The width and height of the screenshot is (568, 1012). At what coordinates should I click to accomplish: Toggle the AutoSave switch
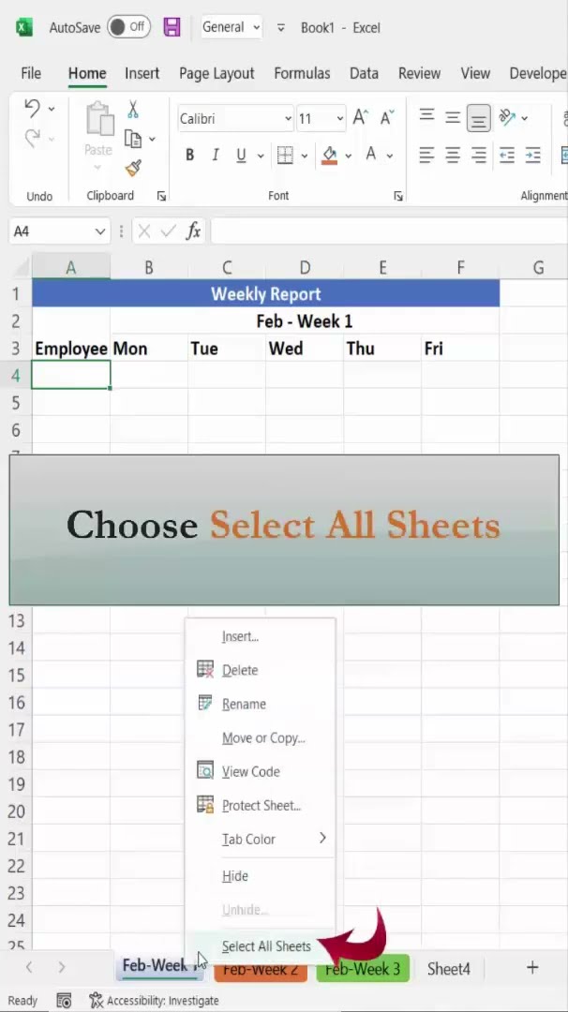pyautogui.click(x=128, y=27)
